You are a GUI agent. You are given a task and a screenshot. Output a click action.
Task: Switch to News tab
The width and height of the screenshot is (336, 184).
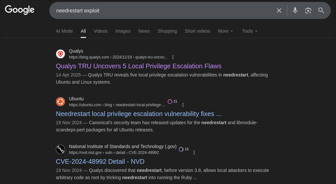(x=144, y=31)
